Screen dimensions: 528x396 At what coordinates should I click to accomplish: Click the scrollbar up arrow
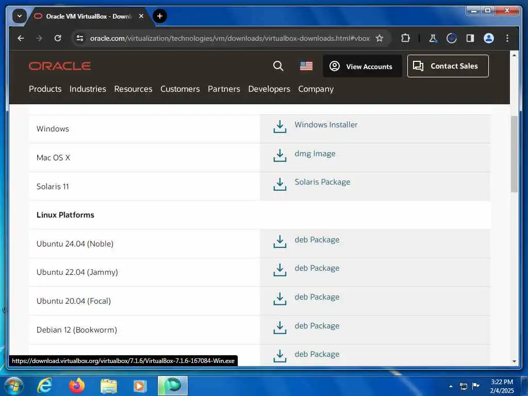click(x=514, y=55)
